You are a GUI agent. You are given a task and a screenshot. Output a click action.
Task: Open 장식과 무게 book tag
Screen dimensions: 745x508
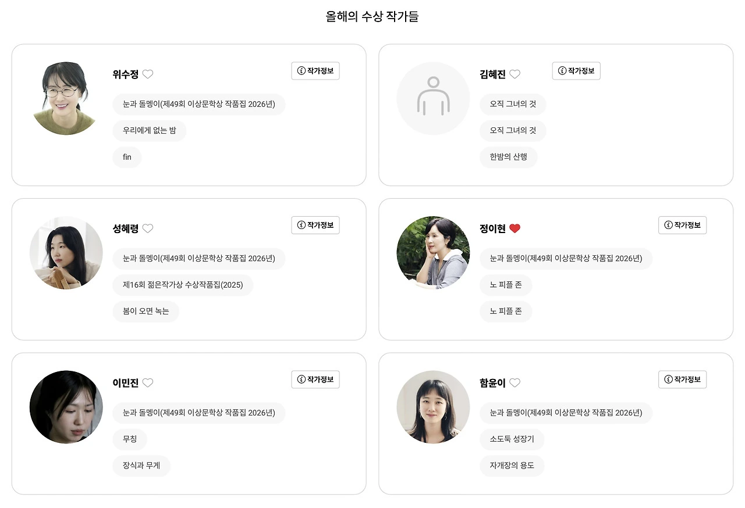click(141, 466)
